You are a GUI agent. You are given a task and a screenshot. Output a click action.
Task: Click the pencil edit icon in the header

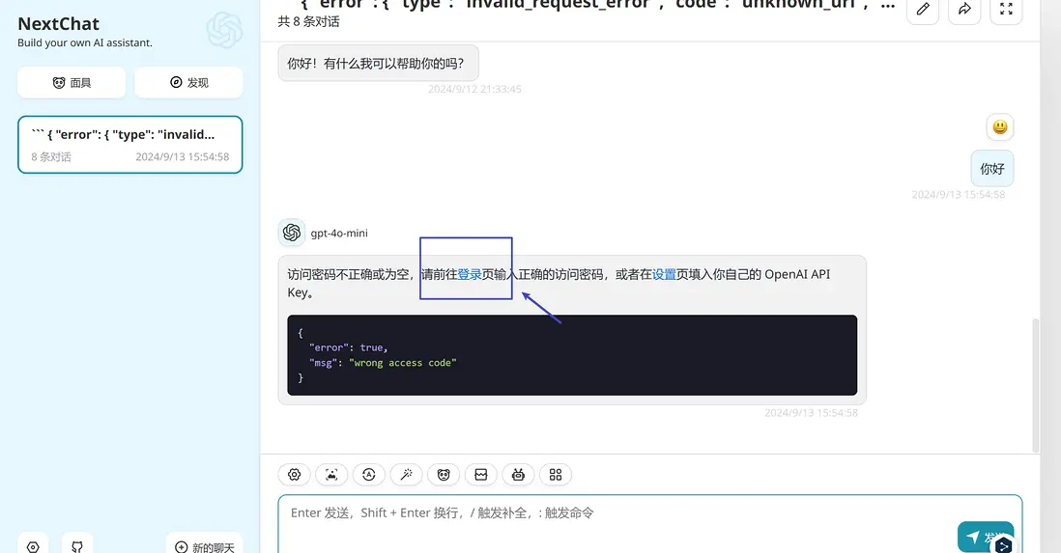(x=923, y=9)
